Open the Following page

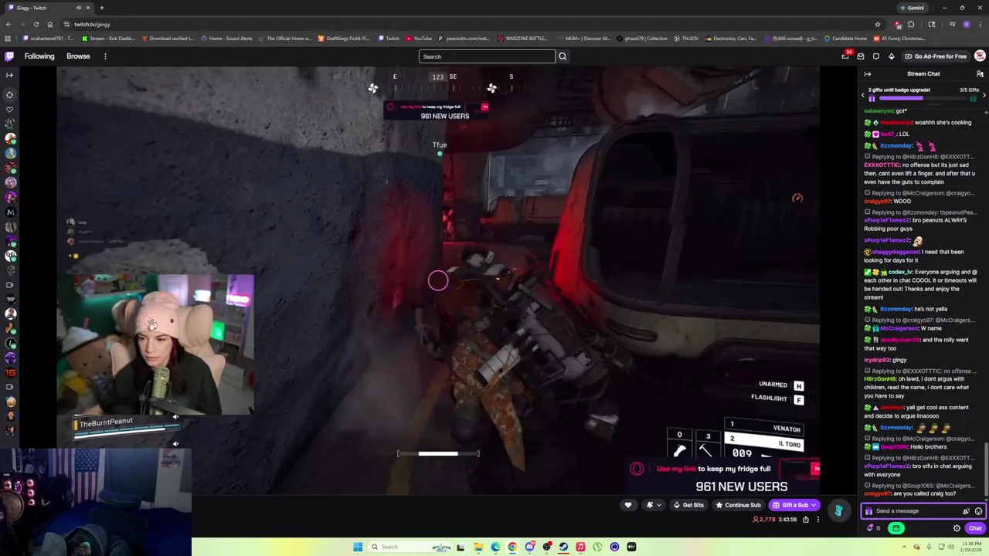coord(39,56)
